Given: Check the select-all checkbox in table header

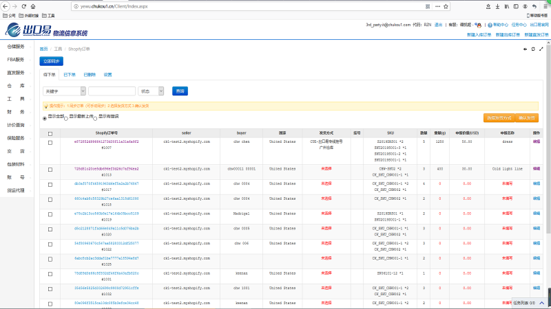Looking at the screenshot, I should click(x=50, y=133).
